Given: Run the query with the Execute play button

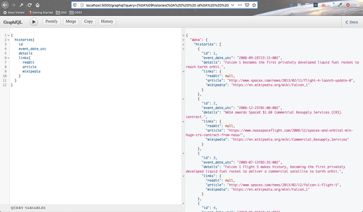Looking at the screenshot, I should click(x=34, y=22).
